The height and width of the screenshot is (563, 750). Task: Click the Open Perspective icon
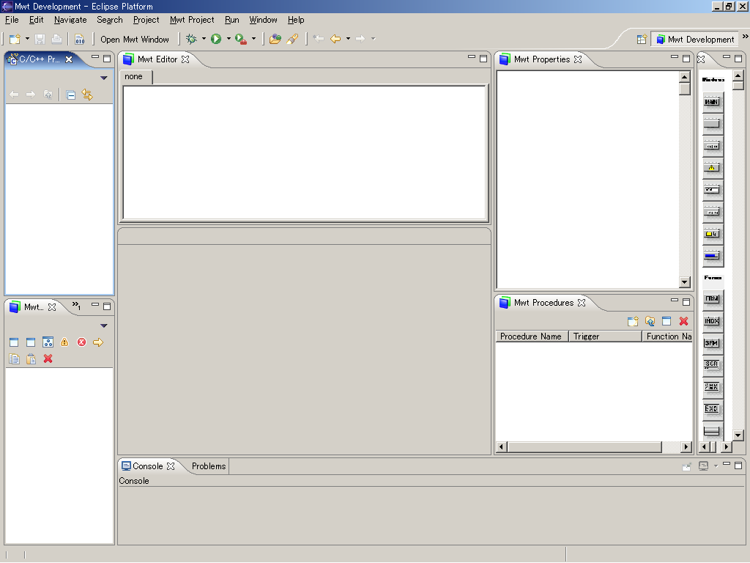[642, 40]
